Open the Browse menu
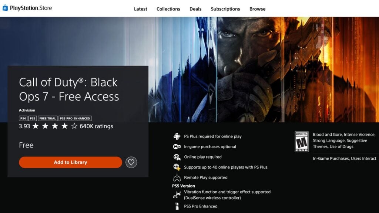 pyautogui.click(x=257, y=9)
